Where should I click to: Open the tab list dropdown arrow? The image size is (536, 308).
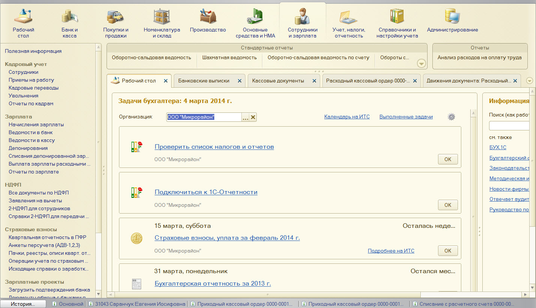(x=530, y=81)
